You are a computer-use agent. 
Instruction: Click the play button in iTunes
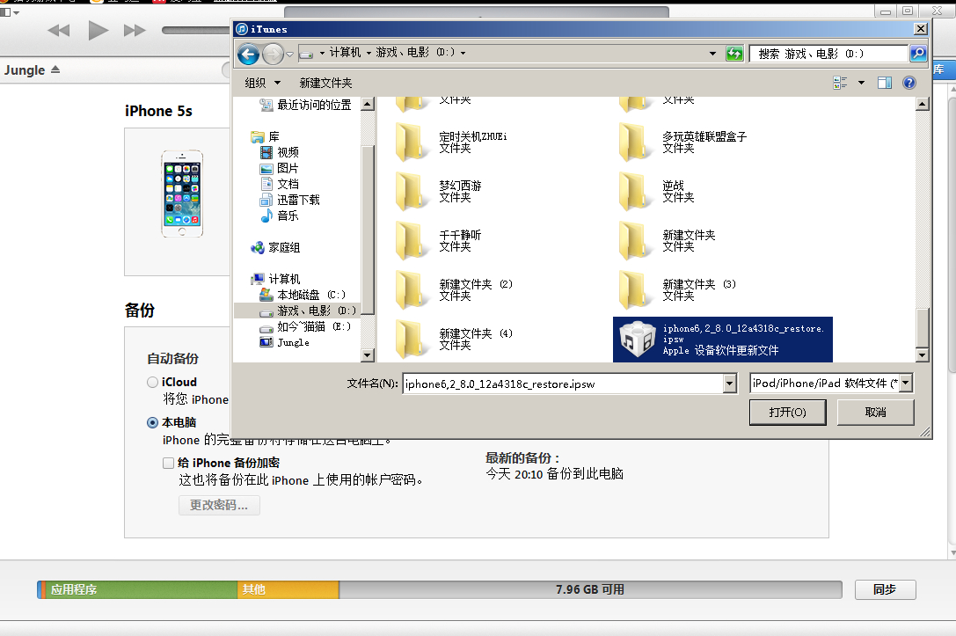click(x=98, y=30)
